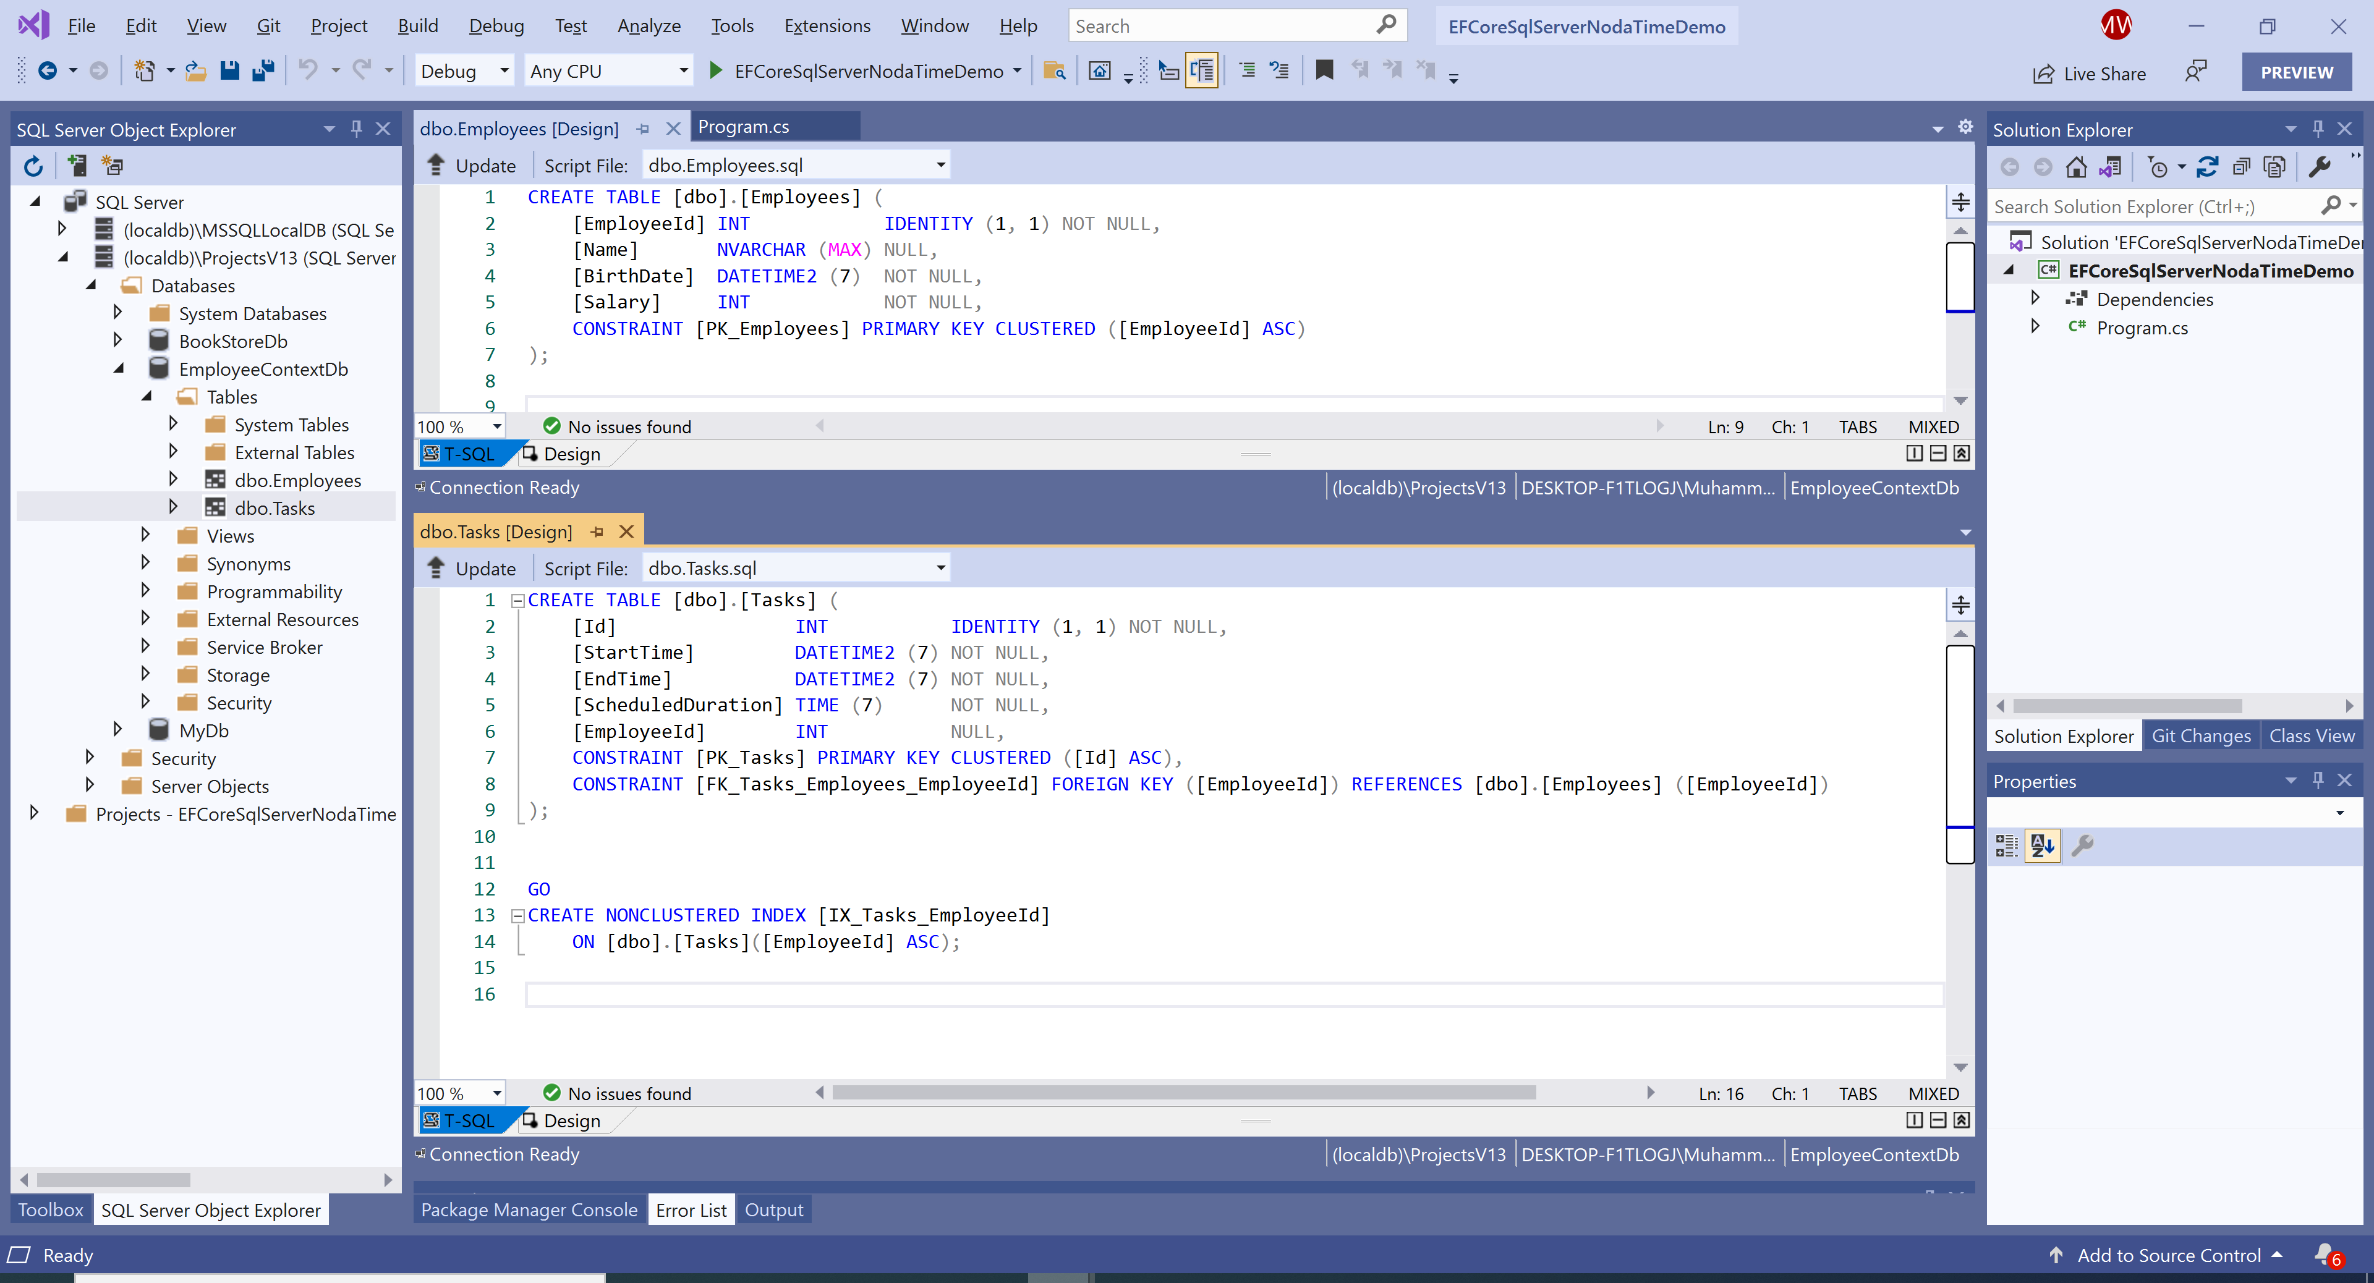The image size is (2374, 1283).
Task: Collapse the CREATE TABLE Tasks code block
Action: [518, 601]
